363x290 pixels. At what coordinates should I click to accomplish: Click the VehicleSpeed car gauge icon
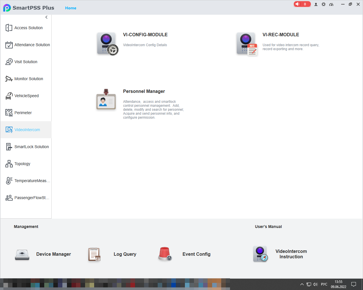coord(9,96)
